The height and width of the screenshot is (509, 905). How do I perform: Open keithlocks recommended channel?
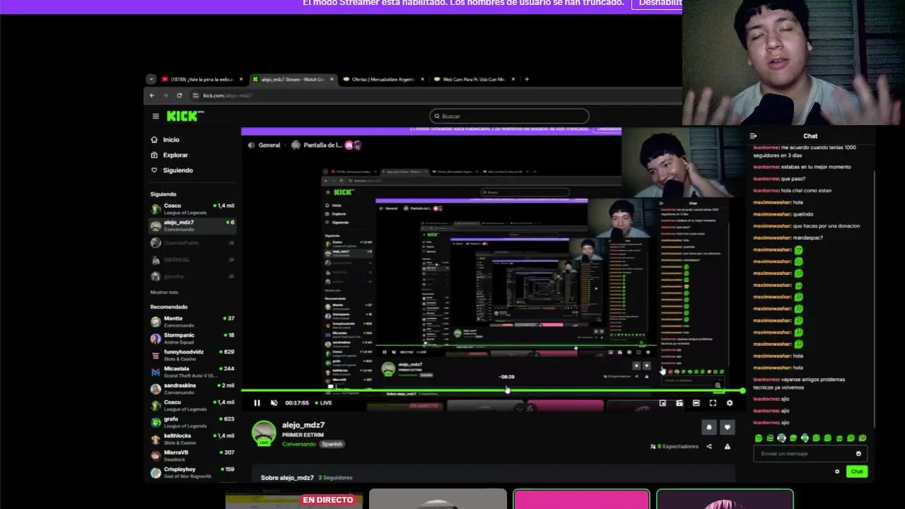pyautogui.click(x=192, y=439)
